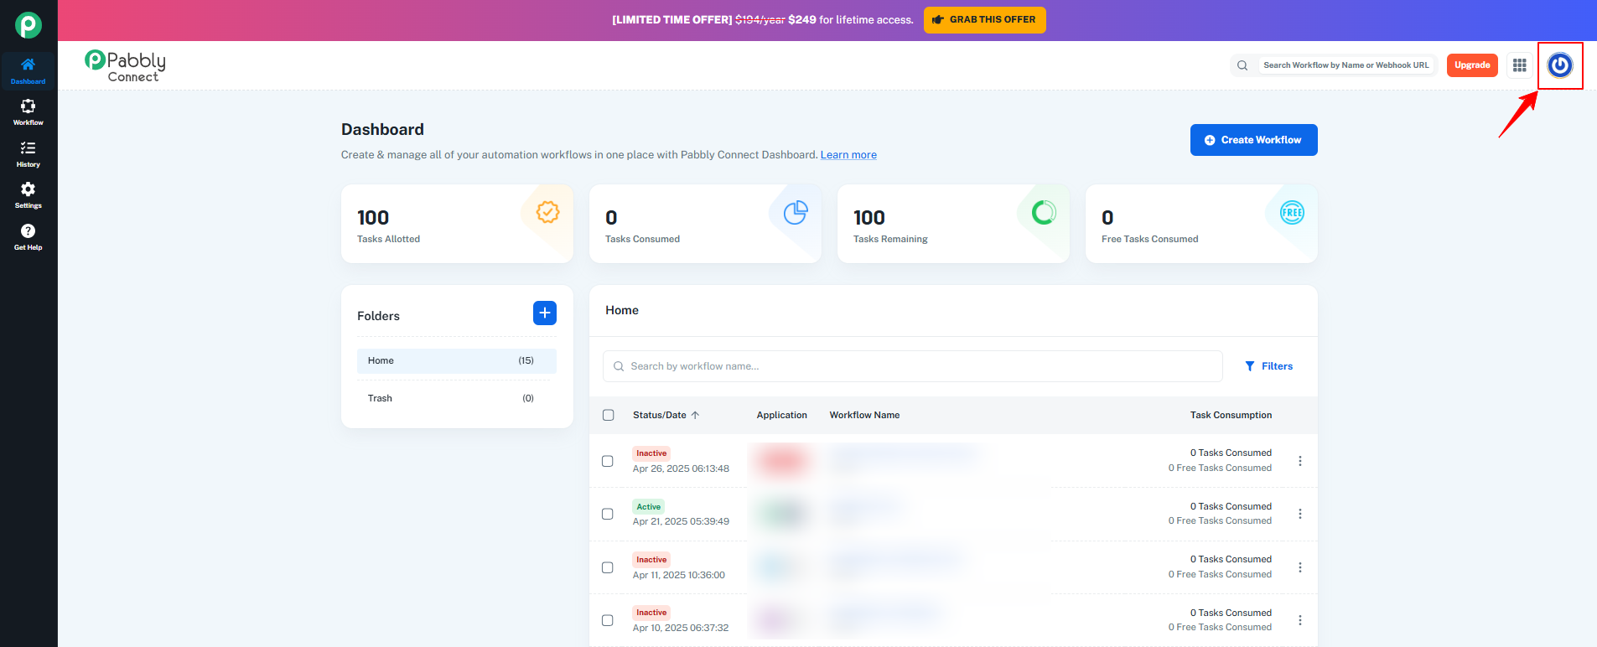
Task: Click the Tasks Remaining ring icon
Action: pos(1044,212)
